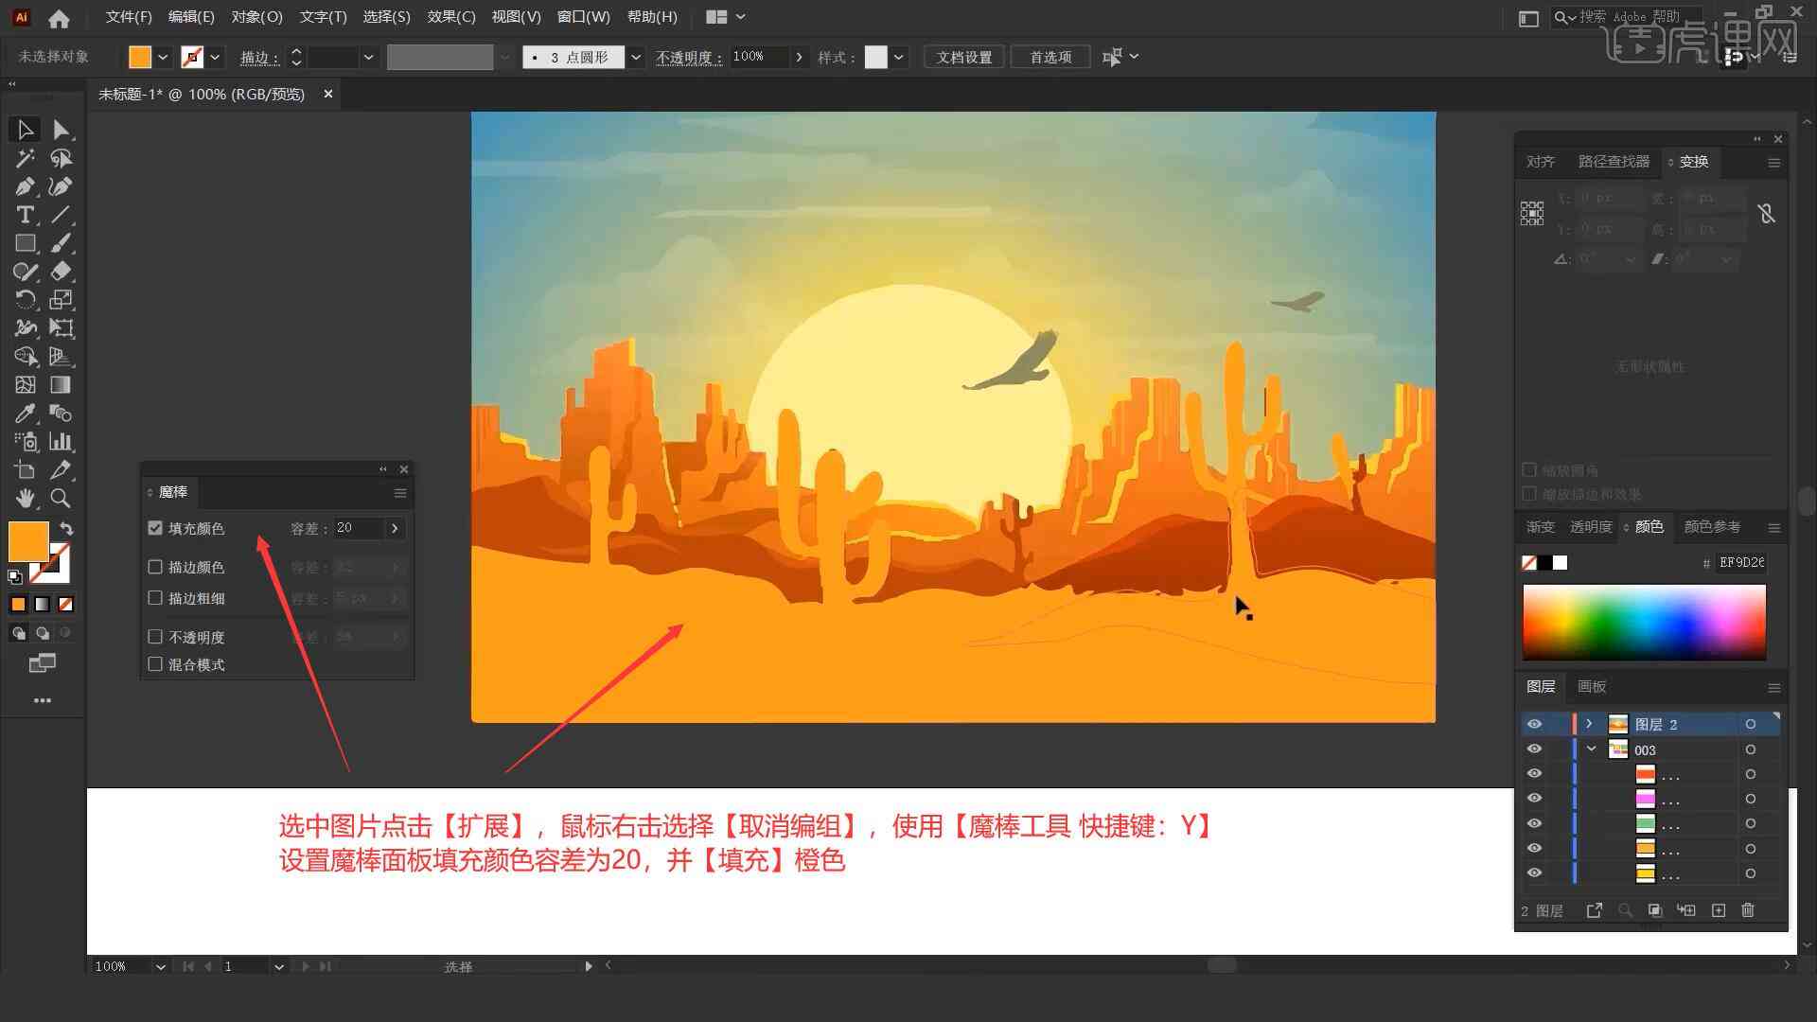Expand the 003 layer item

coord(1591,750)
